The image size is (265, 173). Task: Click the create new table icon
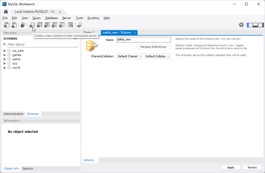[40, 25]
